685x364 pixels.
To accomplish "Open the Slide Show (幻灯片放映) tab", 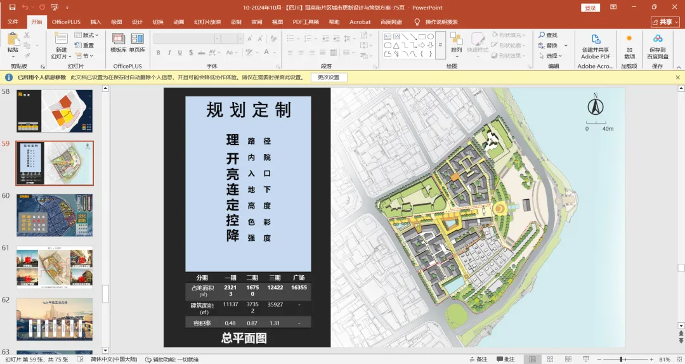I will [207, 22].
